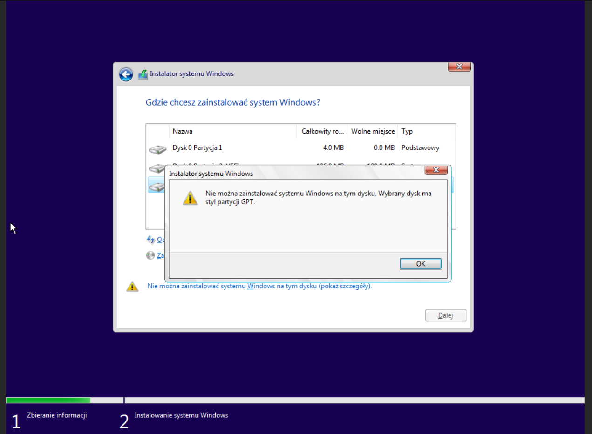Click the warning triangle beside the bottom message
This screenshot has height=434, width=592.
[132, 287]
